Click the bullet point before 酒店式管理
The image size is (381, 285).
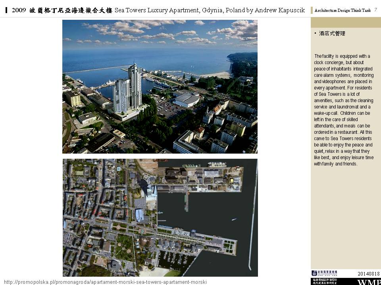pyautogui.click(x=315, y=33)
